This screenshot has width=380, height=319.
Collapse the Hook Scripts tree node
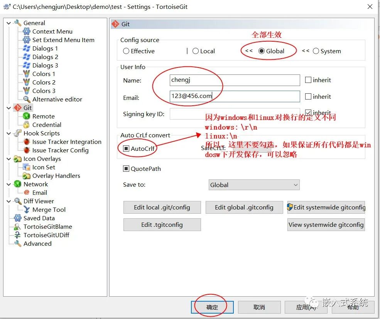(9, 133)
